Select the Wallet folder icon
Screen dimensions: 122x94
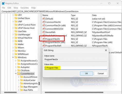tap(16, 44)
